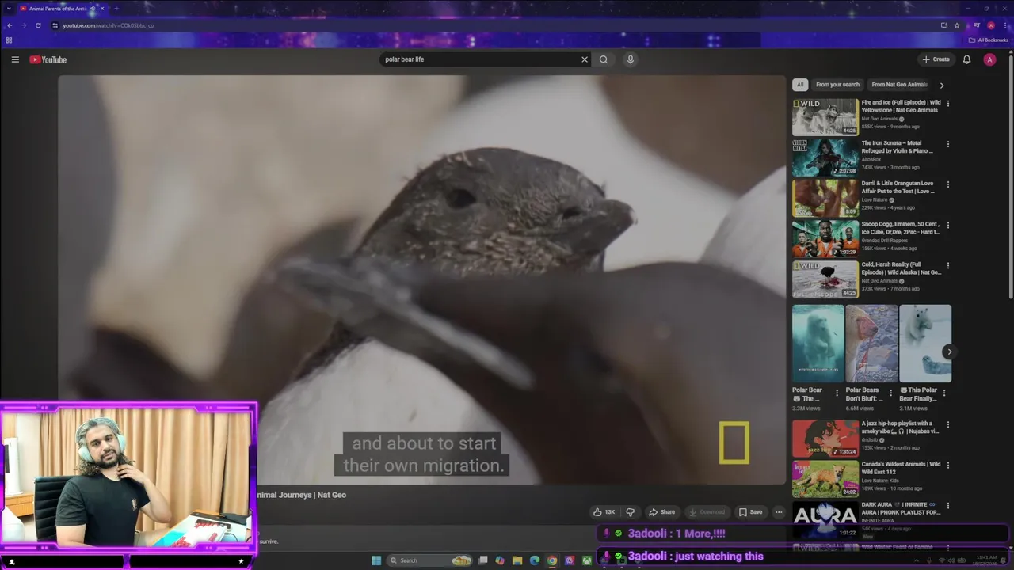Open a new browser tab
The image size is (1014, 570).
[x=116, y=9]
